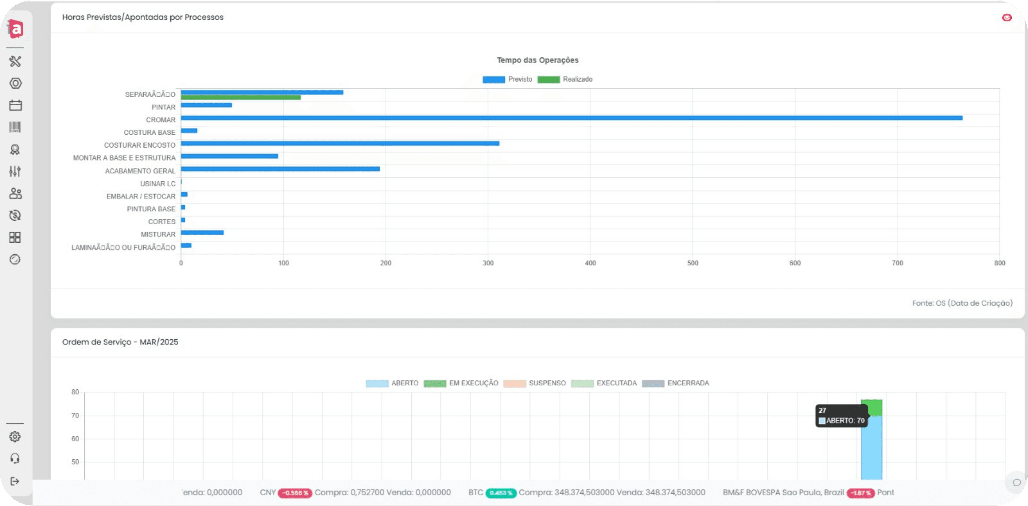Click the CROMAR bar in the chart

coord(572,118)
